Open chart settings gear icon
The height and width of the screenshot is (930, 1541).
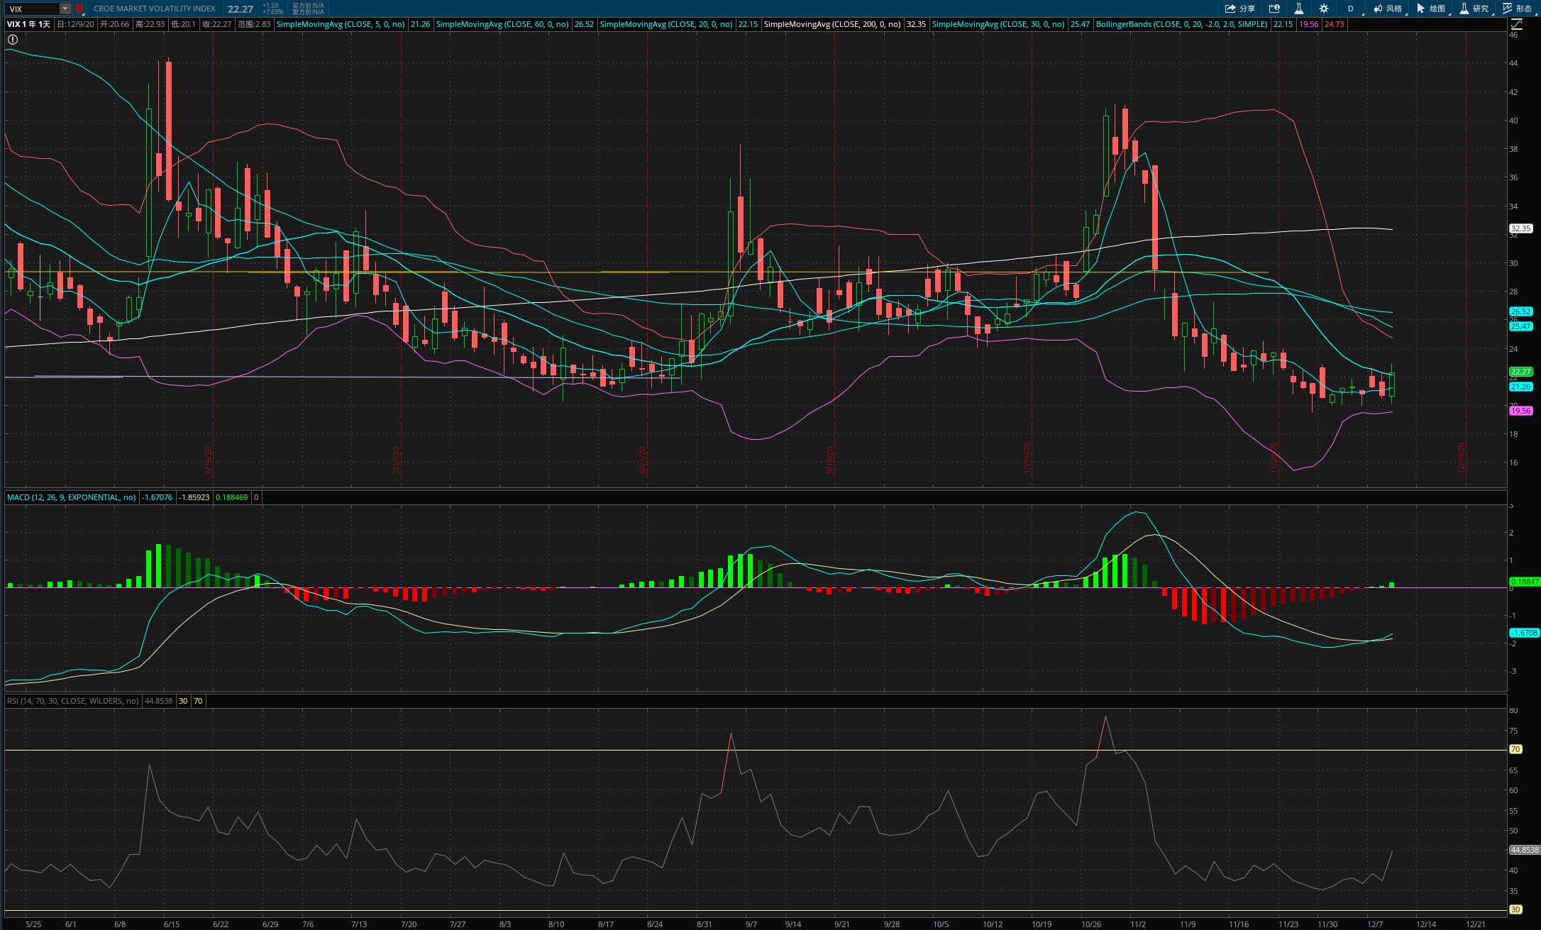pos(1324,9)
